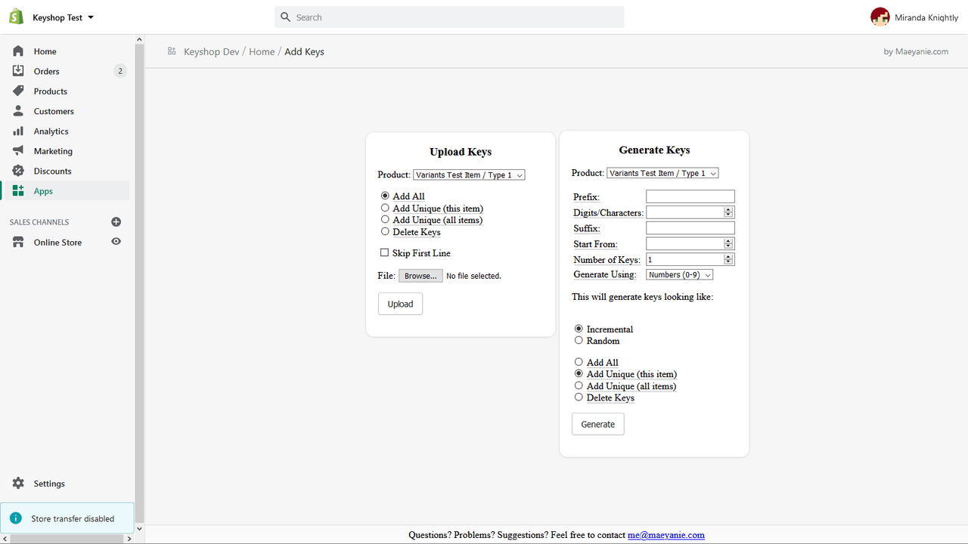Click the me@maeyanie.com email link

(x=666, y=535)
